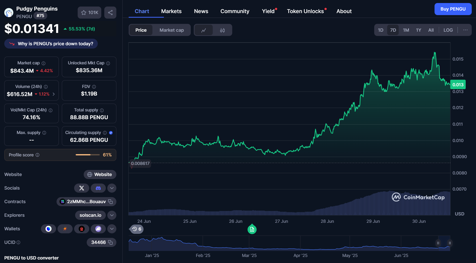This screenshot has height=263, width=476.
Task: Open the third wallet red lock icon
Action: [x=82, y=229]
